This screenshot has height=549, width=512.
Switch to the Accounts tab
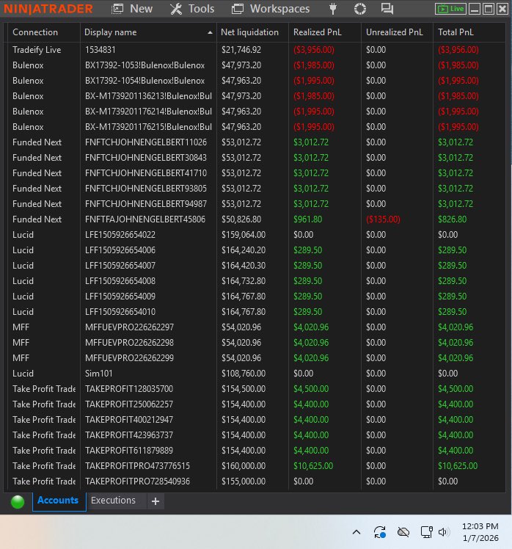tap(59, 501)
